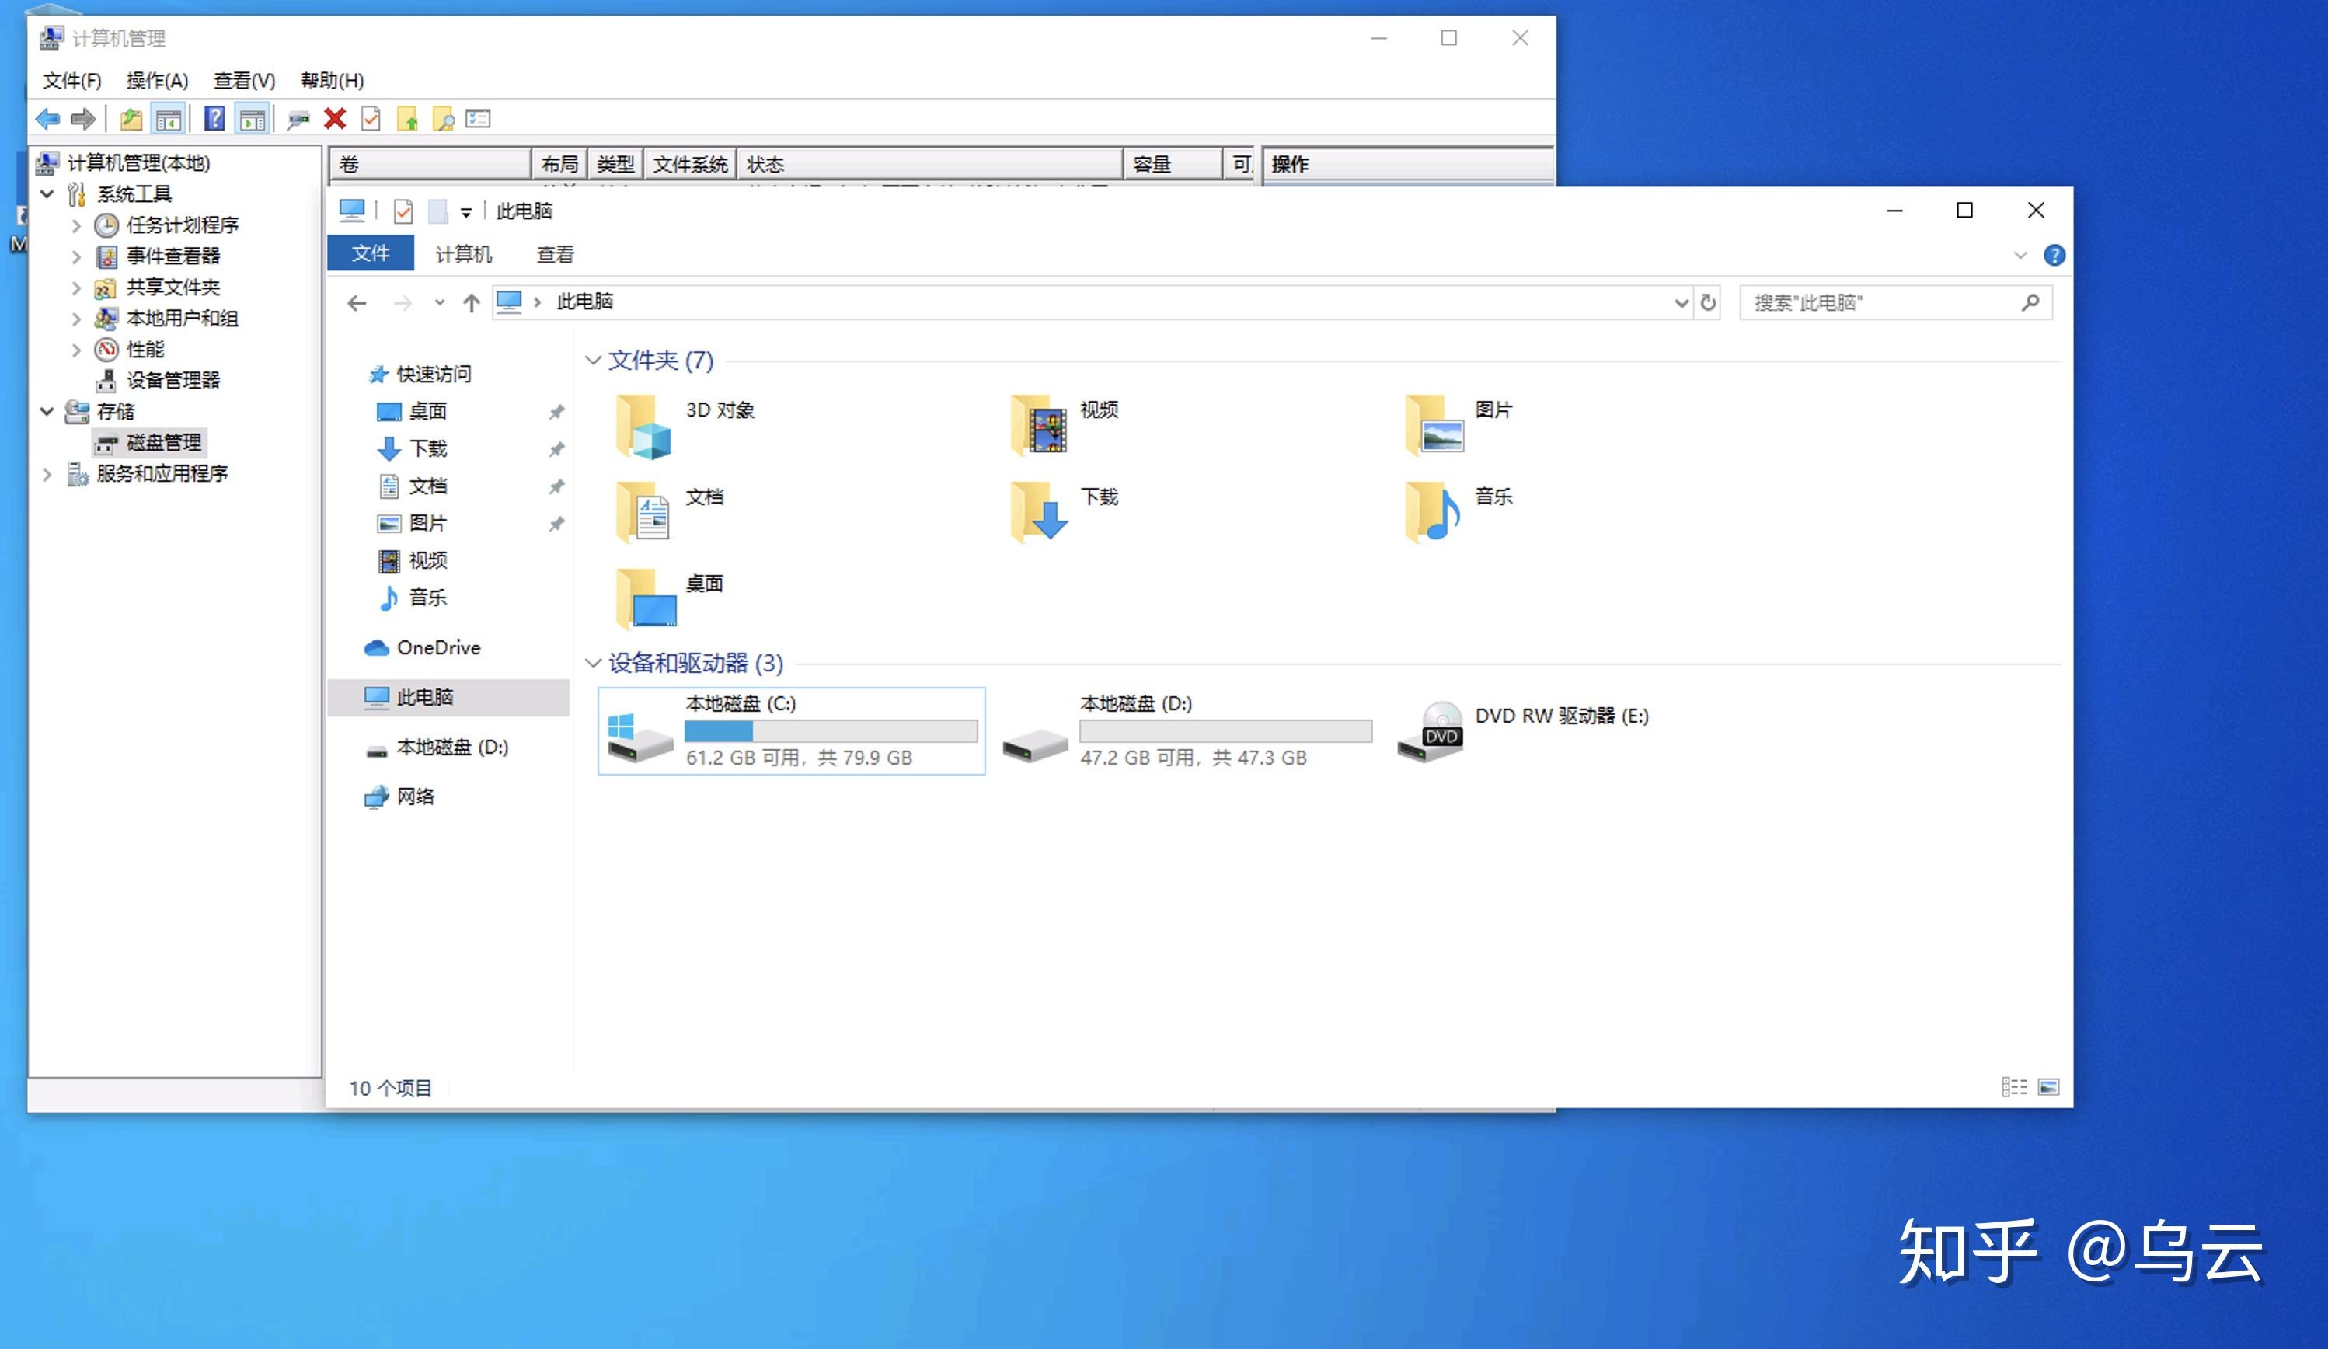Open the OneDrive entry in the sidebar

438,648
